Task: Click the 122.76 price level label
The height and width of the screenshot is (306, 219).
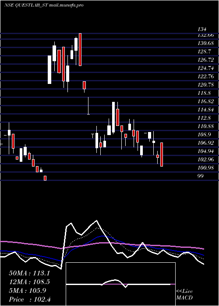Action: coord(206,76)
